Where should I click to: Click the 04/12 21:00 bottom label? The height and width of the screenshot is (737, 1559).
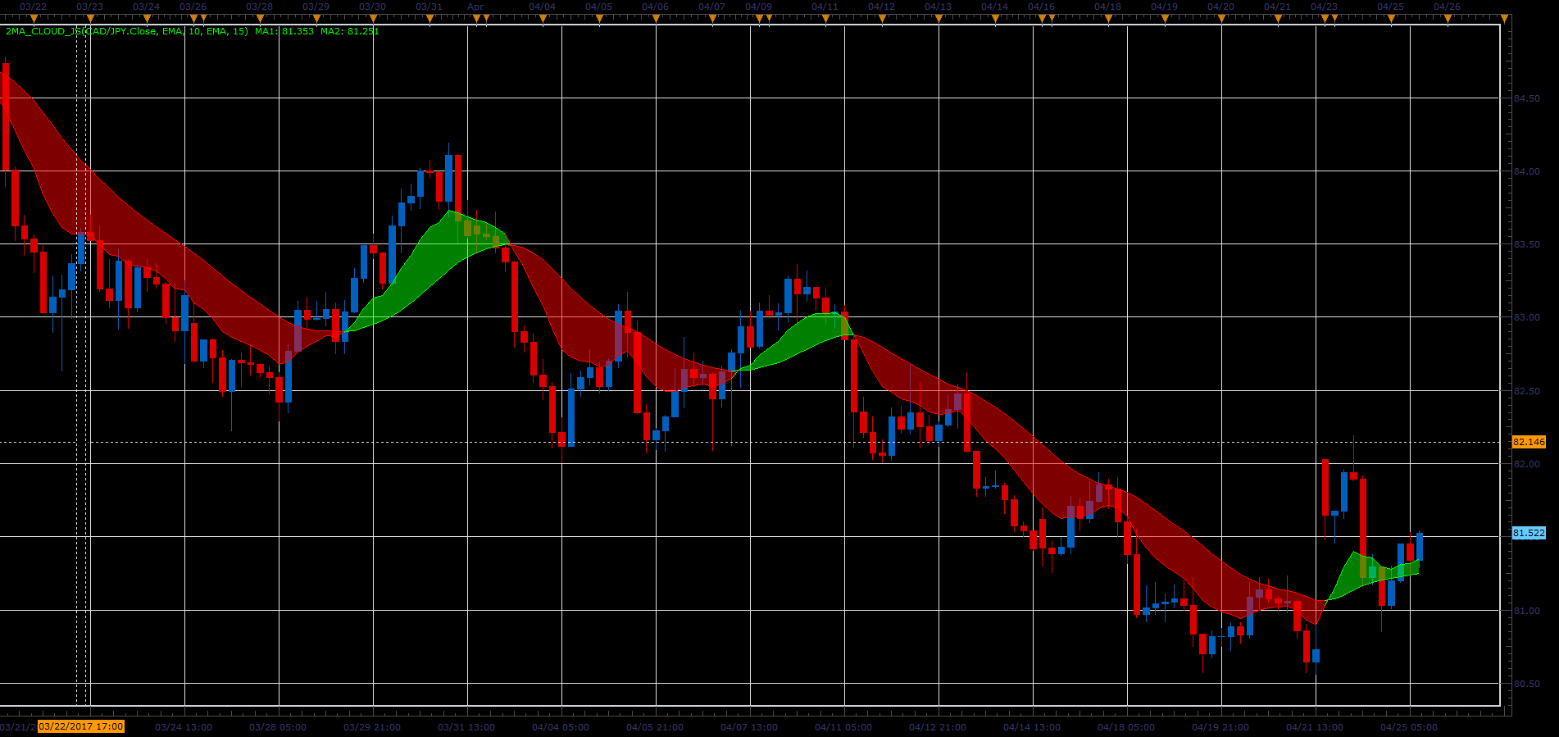click(938, 727)
